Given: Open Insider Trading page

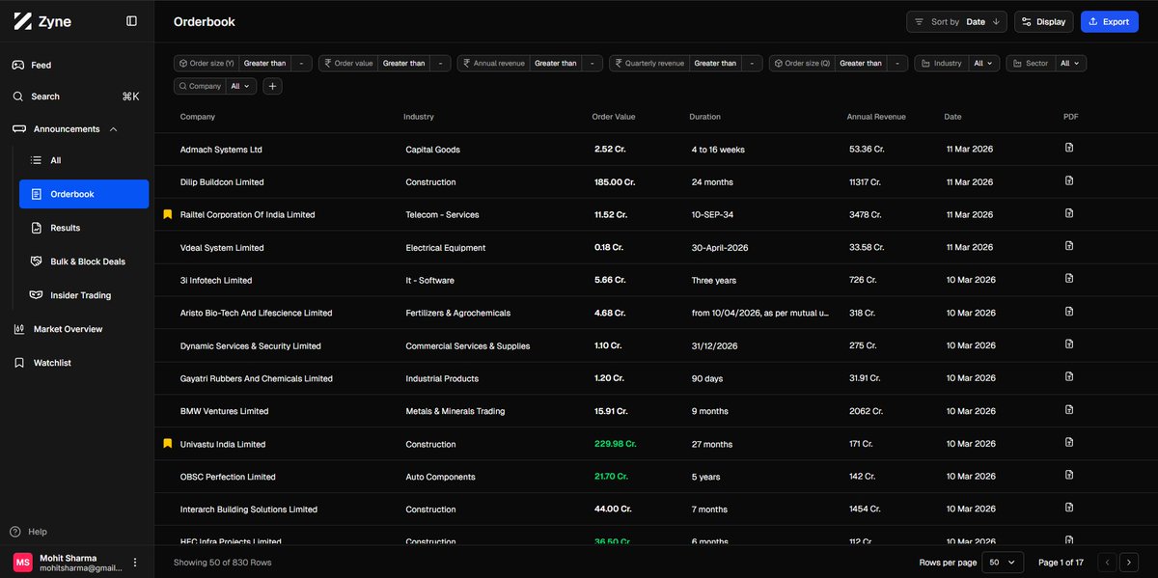Looking at the screenshot, I should pos(84,295).
